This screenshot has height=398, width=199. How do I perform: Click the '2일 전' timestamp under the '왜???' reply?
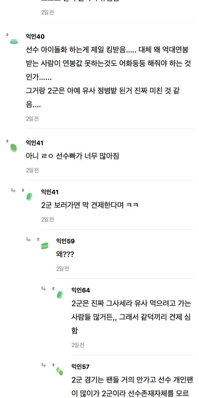point(63,269)
